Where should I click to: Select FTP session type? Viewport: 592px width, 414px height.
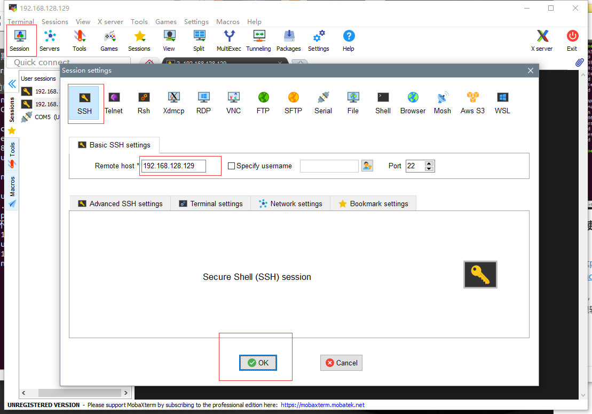click(263, 103)
